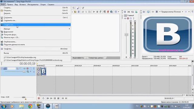Open second recent file 'restored.veg'

(x=35, y=60)
